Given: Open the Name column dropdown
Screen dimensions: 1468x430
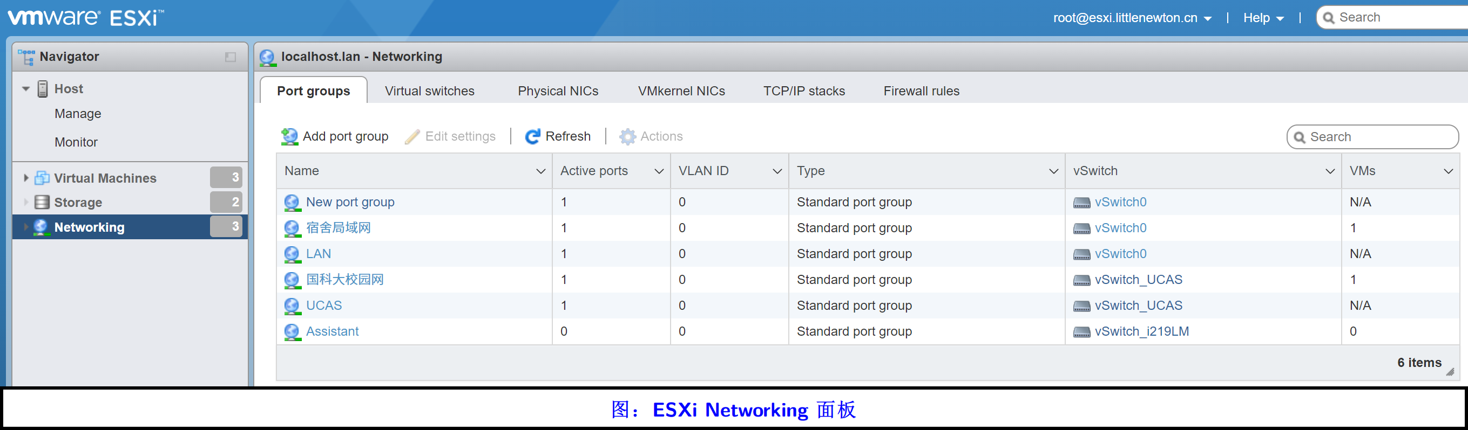Looking at the screenshot, I should [x=540, y=171].
